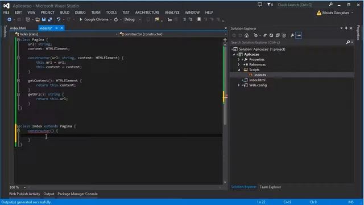The image size is (364, 205).
Task: Open the TOOLS menu
Action: [x=111, y=13]
